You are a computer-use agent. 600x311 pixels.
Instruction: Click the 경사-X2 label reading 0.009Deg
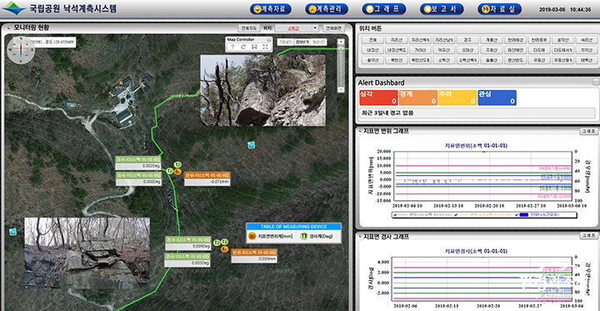click(187, 243)
